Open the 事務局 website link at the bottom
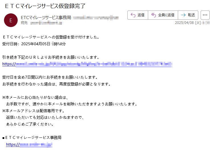The width and height of the screenshot is (210, 150). (29, 145)
